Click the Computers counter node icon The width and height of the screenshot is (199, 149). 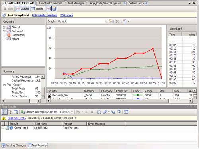point(9,35)
